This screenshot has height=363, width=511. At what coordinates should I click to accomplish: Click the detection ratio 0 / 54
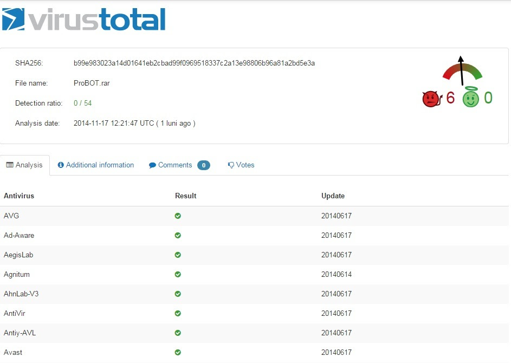point(83,103)
